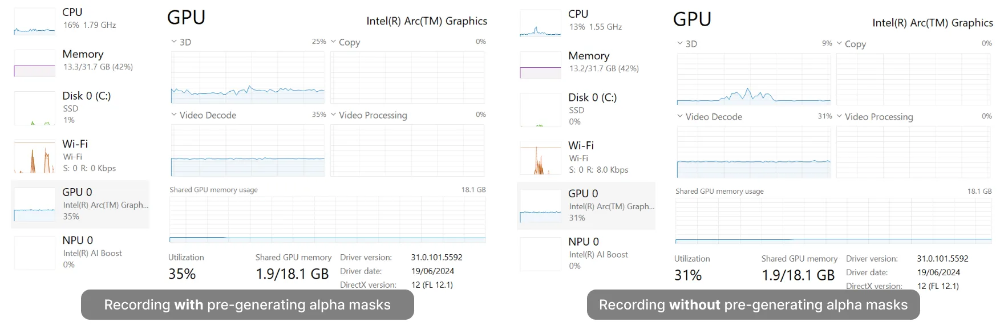The image size is (1008, 326).
Task: Click the Shared GPU memory graph above 35% utilization
Action: click(327, 219)
